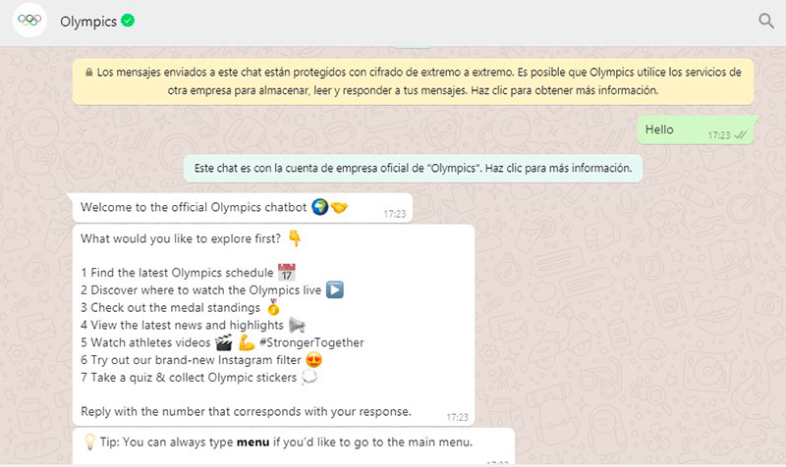Click "6 Try out our brand-new Instagram filter"
786x467 pixels.
pyautogui.click(x=191, y=360)
